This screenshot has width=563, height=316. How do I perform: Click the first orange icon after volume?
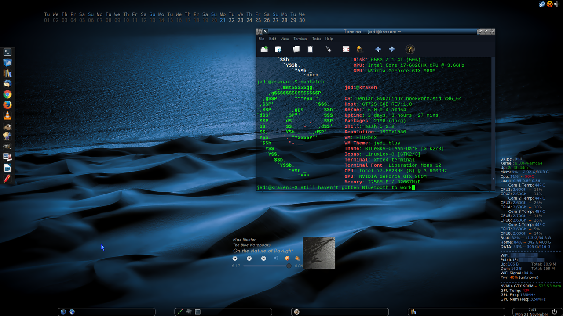287,259
